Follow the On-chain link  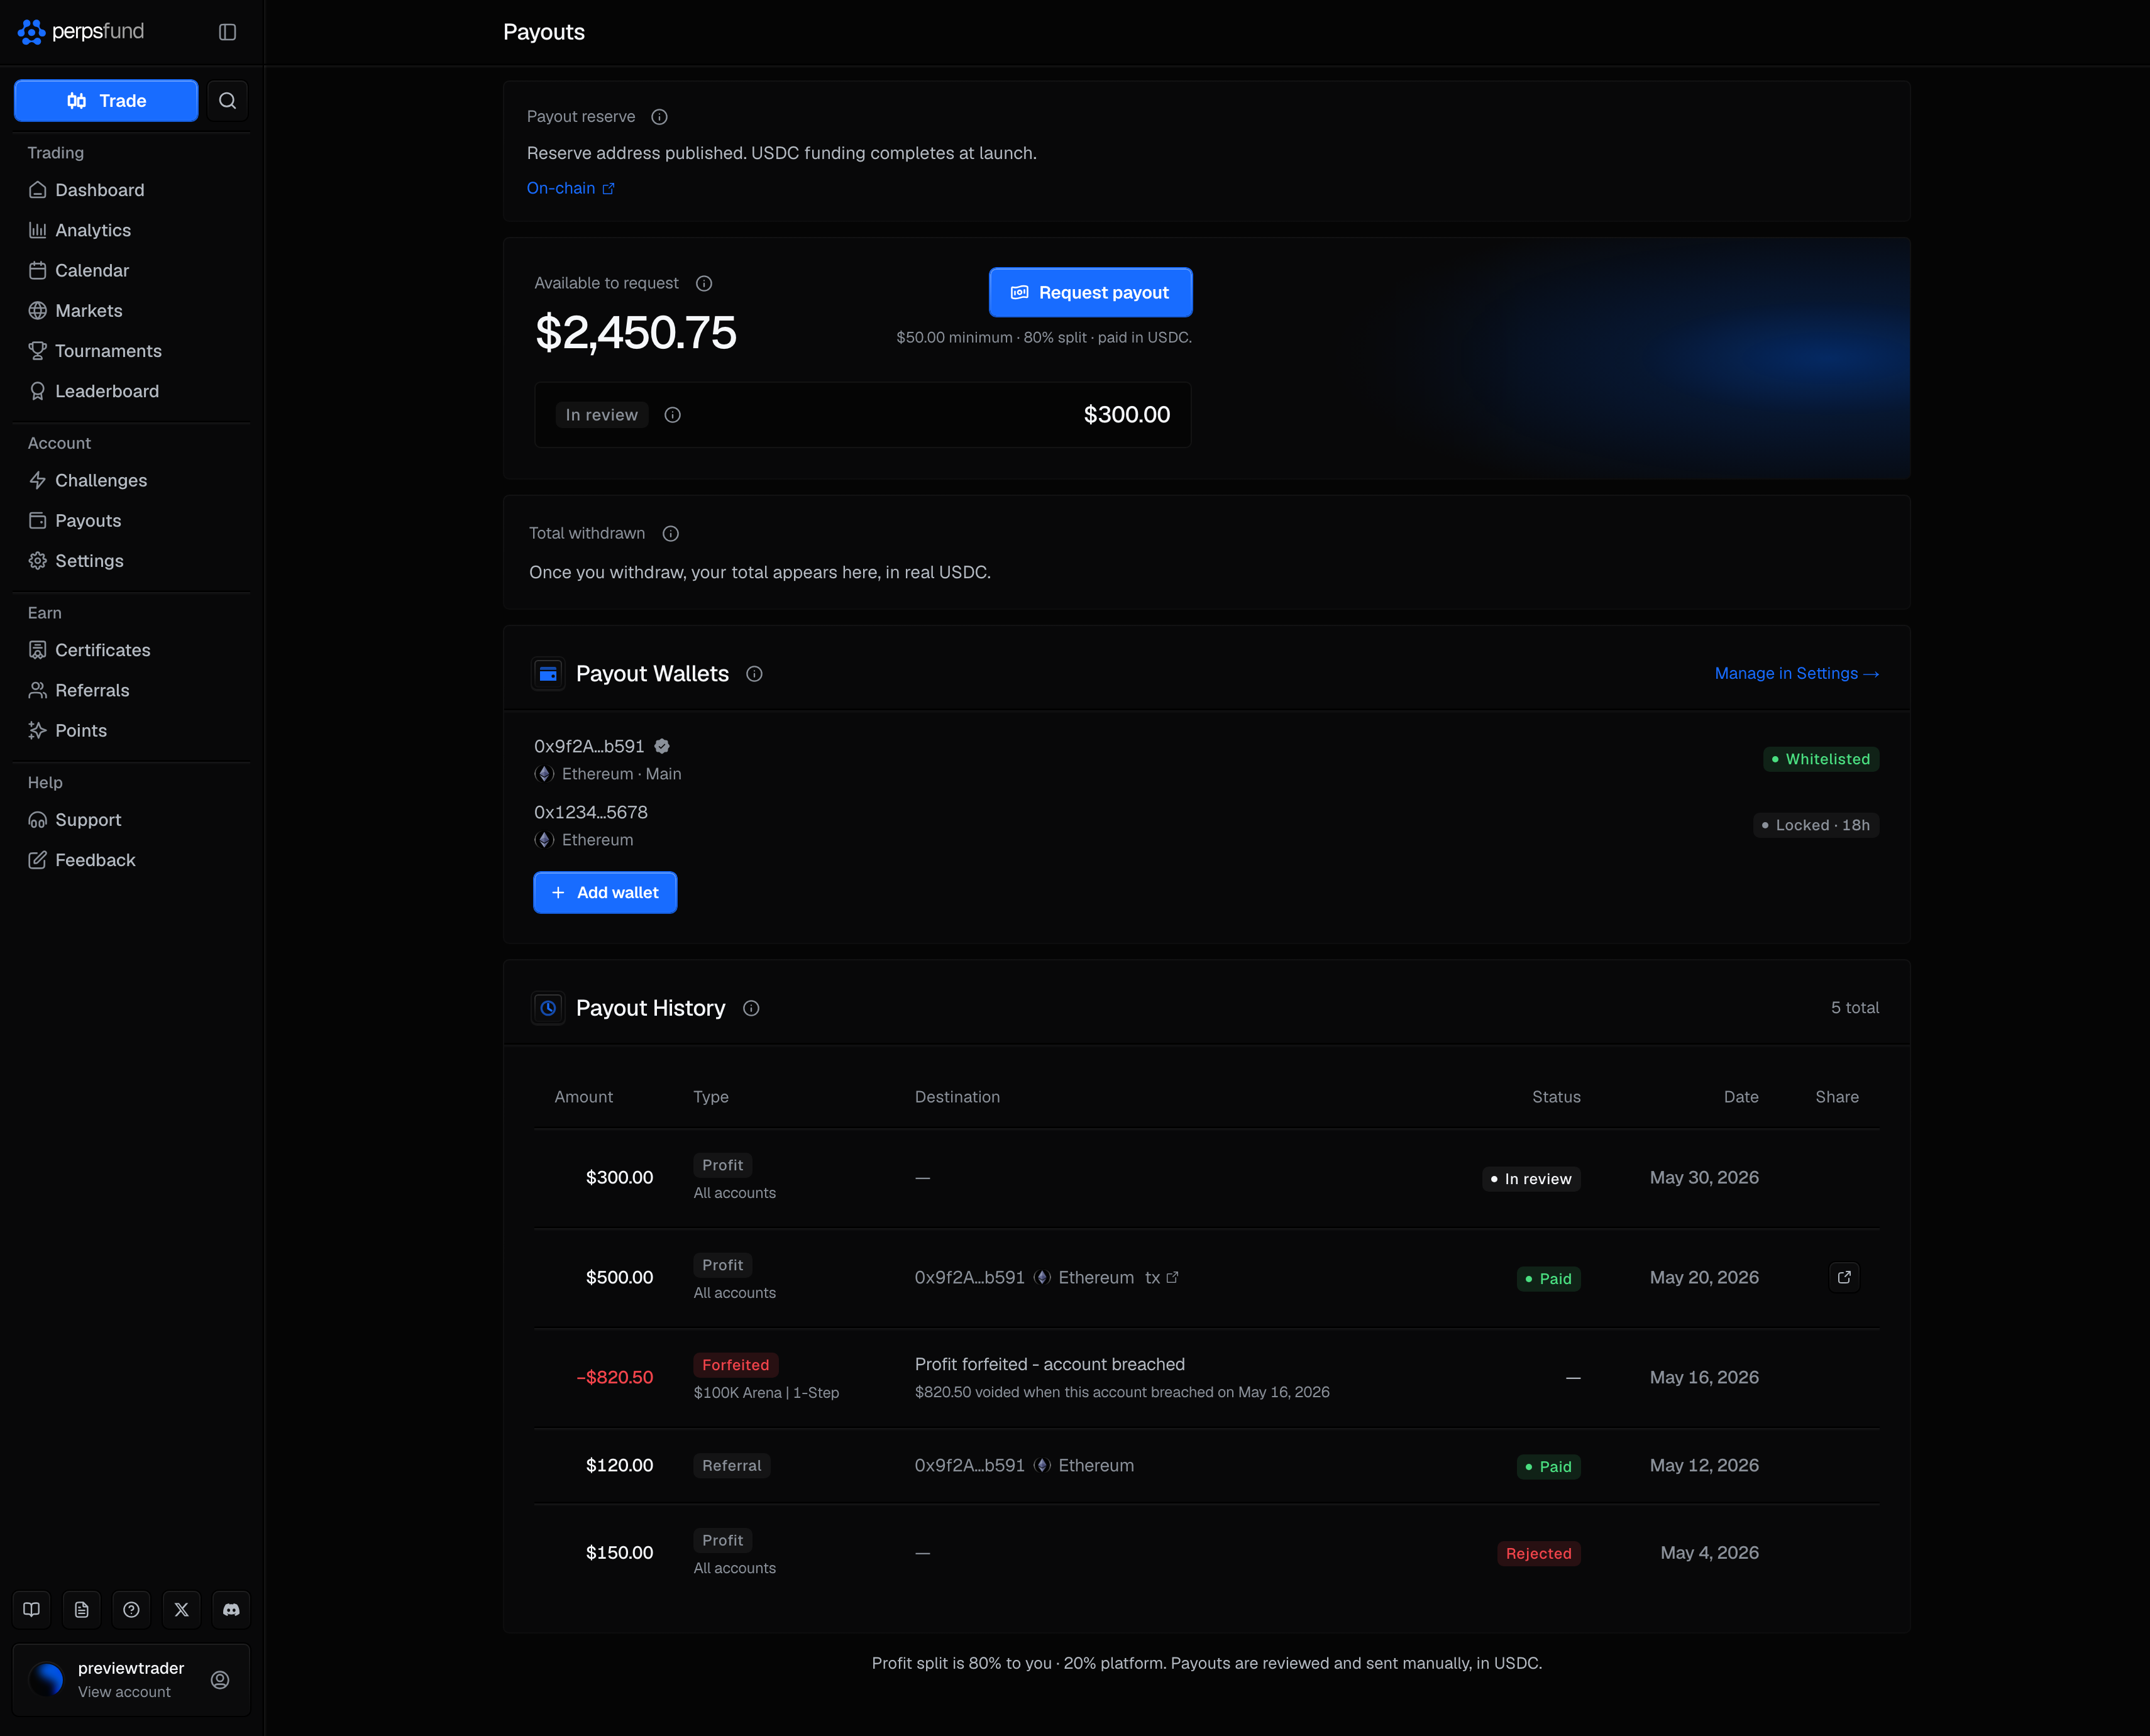[x=570, y=188]
